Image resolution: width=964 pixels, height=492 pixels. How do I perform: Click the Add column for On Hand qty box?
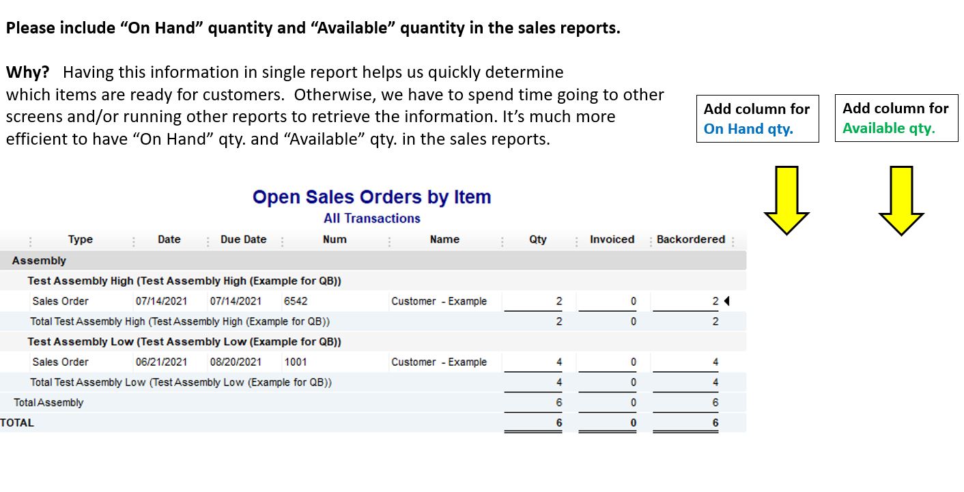pyautogui.click(x=757, y=118)
